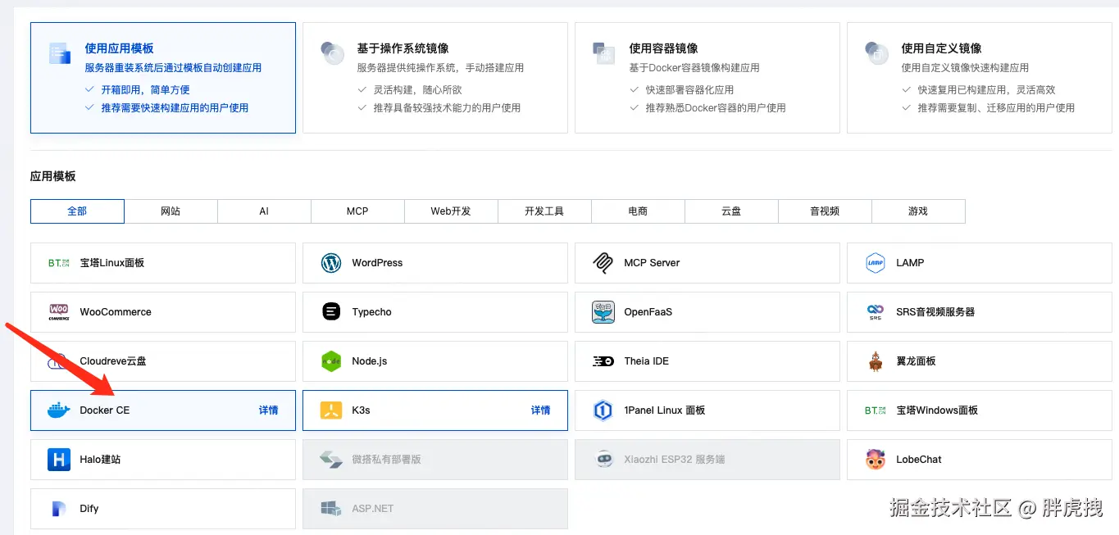Pick the OpenFaaS template label
Screen dimensions: 1119x535
coord(648,312)
